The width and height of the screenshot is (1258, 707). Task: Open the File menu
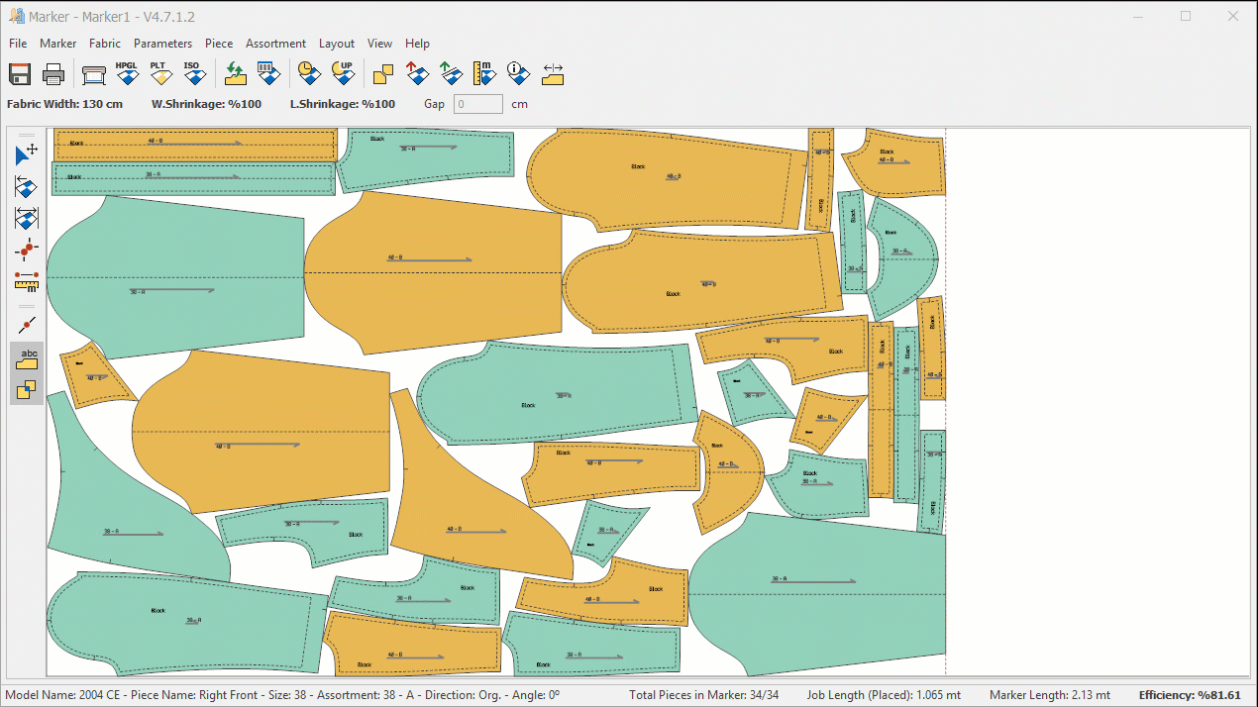point(18,44)
